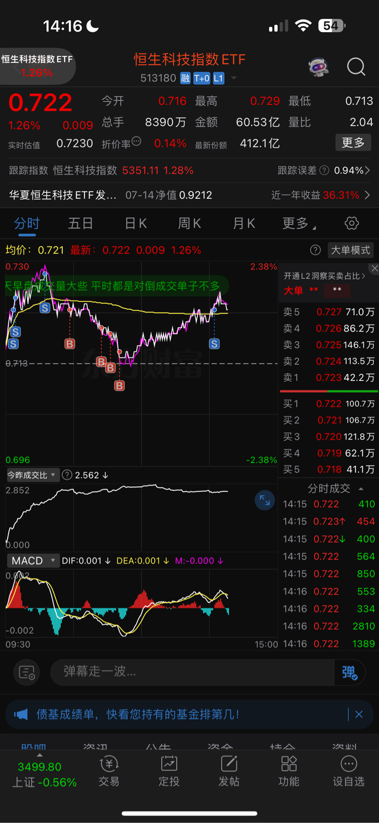Open 跟踪误差 0.94% detail chevron
The height and width of the screenshot is (823, 379).
click(x=367, y=171)
